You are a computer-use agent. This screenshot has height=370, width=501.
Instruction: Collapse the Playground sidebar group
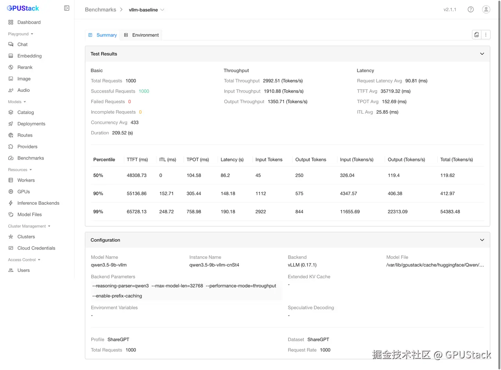(x=21, y=34)
